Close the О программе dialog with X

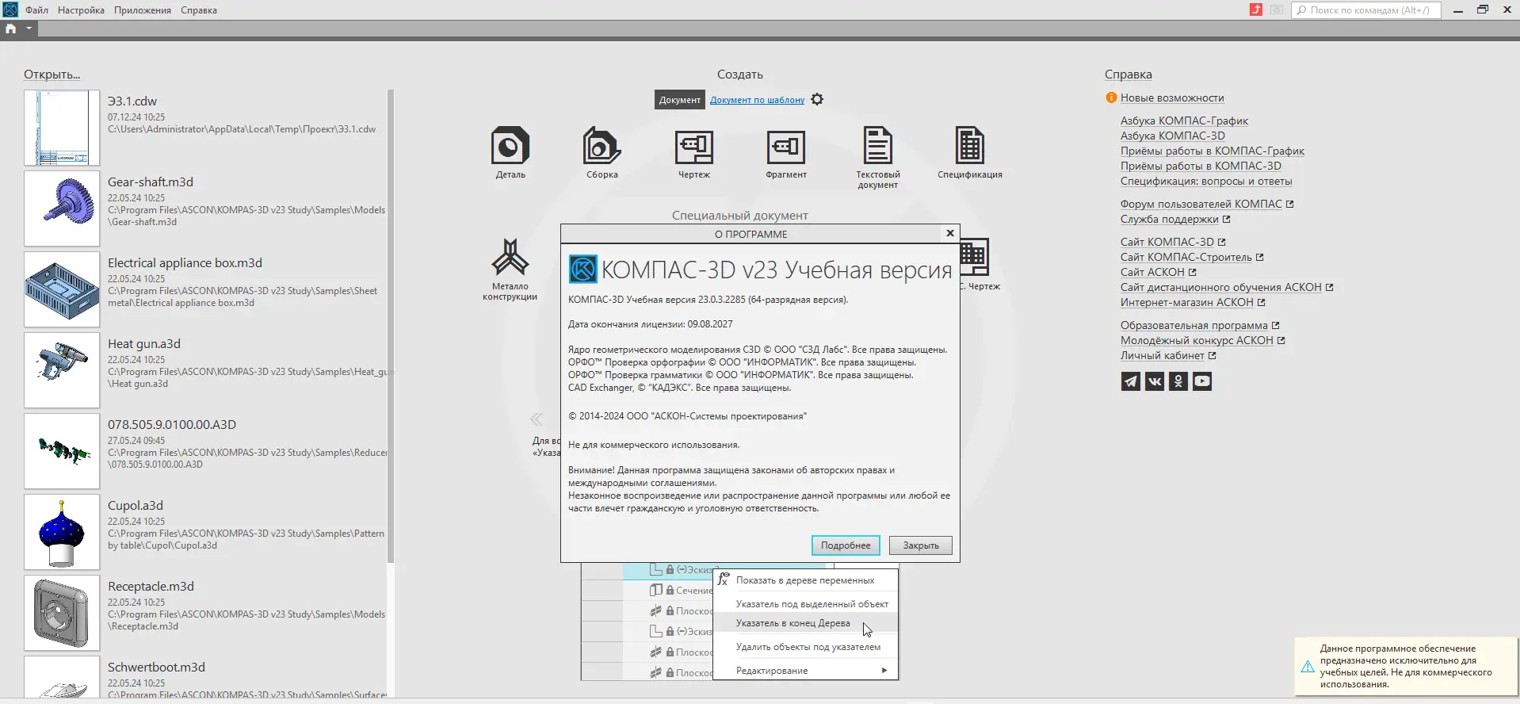pos(949,233)
